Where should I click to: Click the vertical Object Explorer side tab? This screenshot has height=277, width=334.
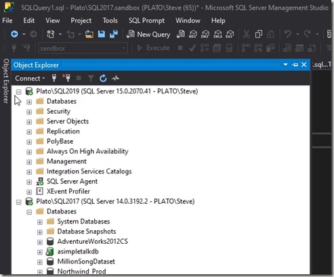pyautogui.click(x=6, y=81)
